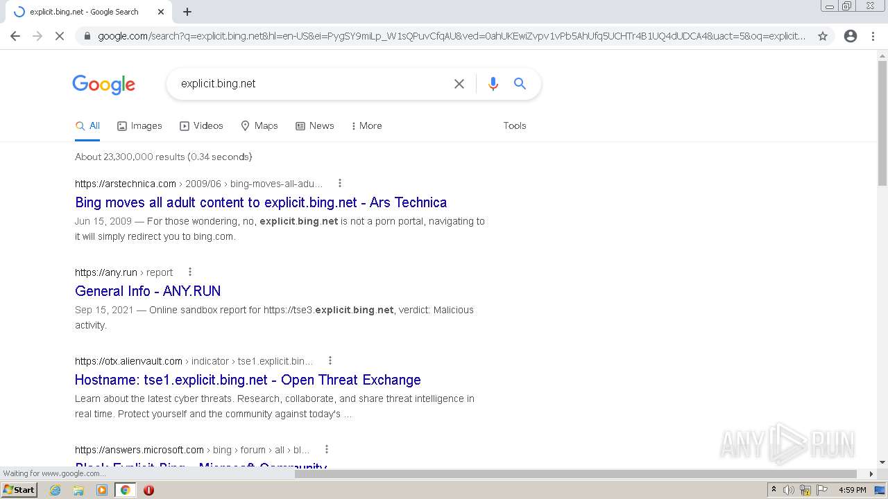Click the volume speaker tray icon
The width and height of the screenshot is (888, 499).
[789, 490]
